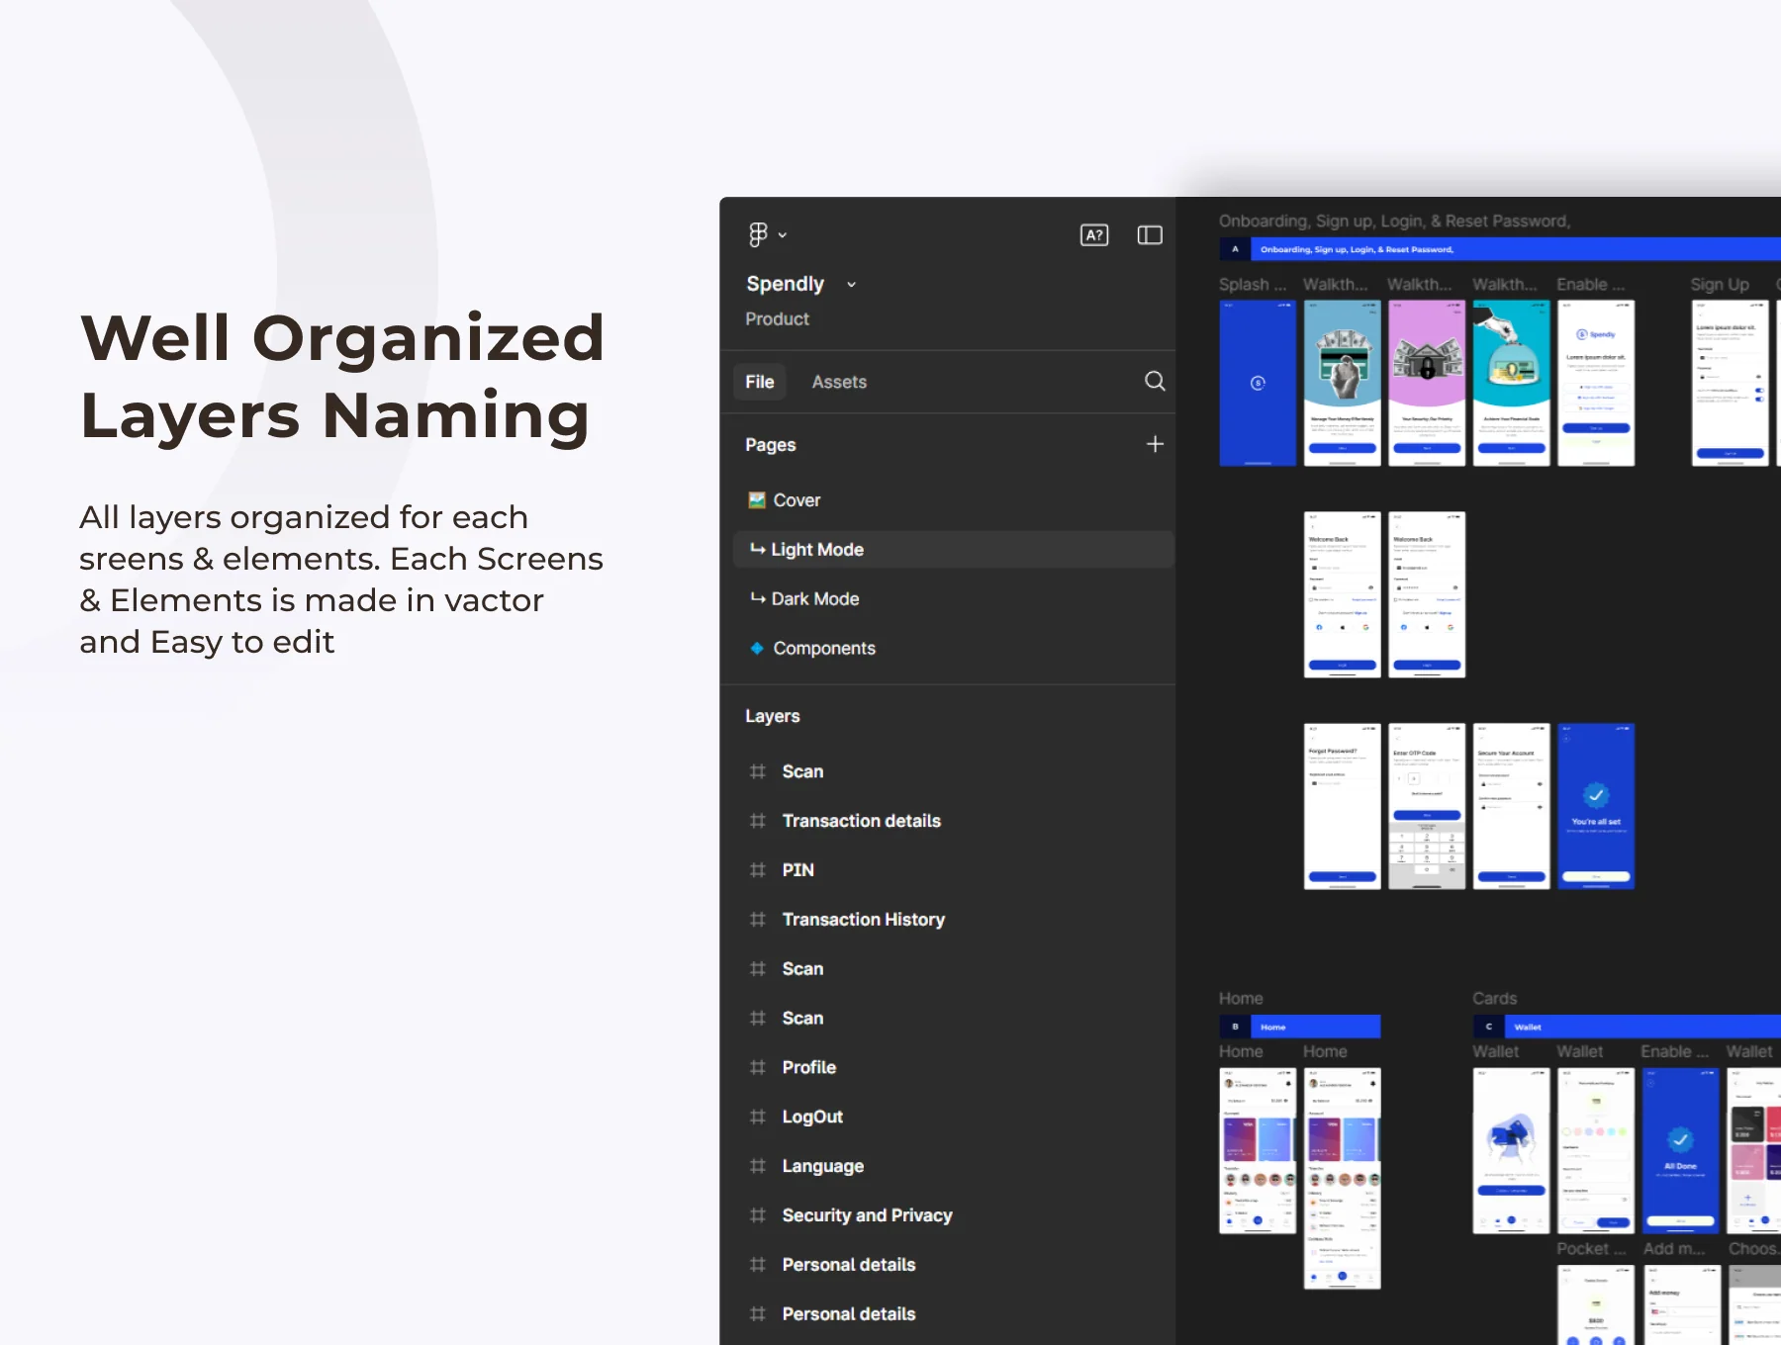Screen dimensions: 1781x1345
Task: Select the All Done screen thumbnail
Action: click(x=1680, y=1150)
